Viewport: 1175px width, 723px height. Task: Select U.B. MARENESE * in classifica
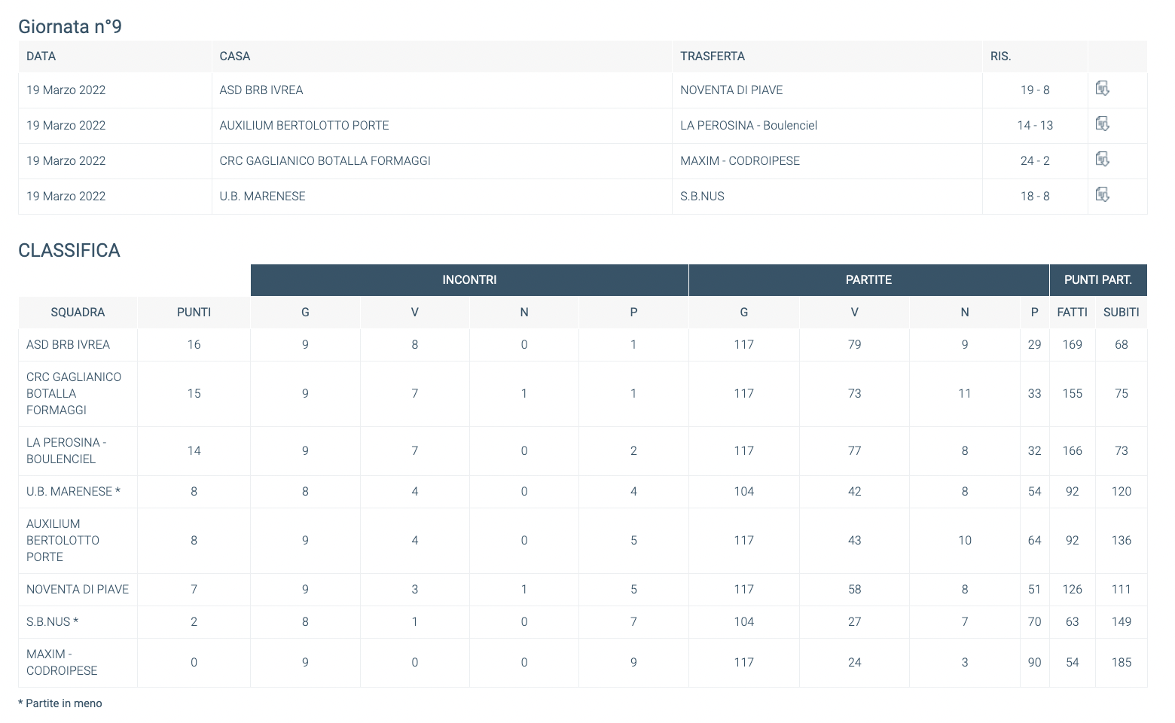[73, 492]
